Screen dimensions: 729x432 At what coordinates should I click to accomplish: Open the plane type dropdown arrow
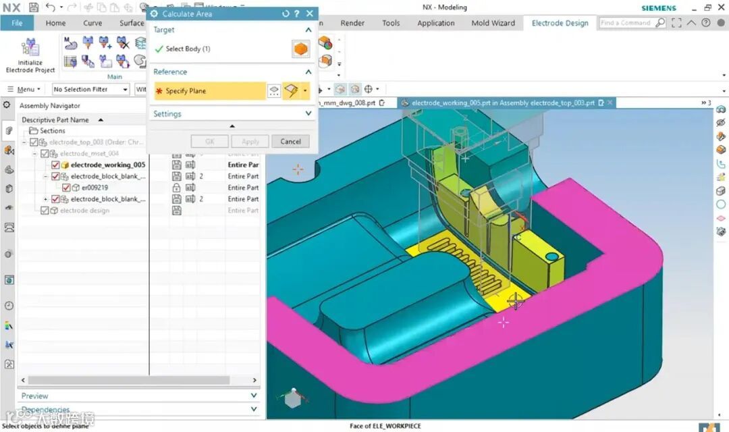306,91
